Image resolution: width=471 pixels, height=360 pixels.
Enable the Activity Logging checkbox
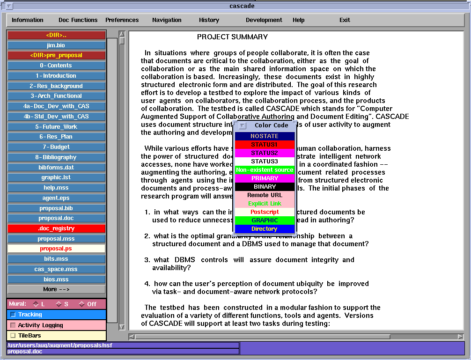(13, 325)
